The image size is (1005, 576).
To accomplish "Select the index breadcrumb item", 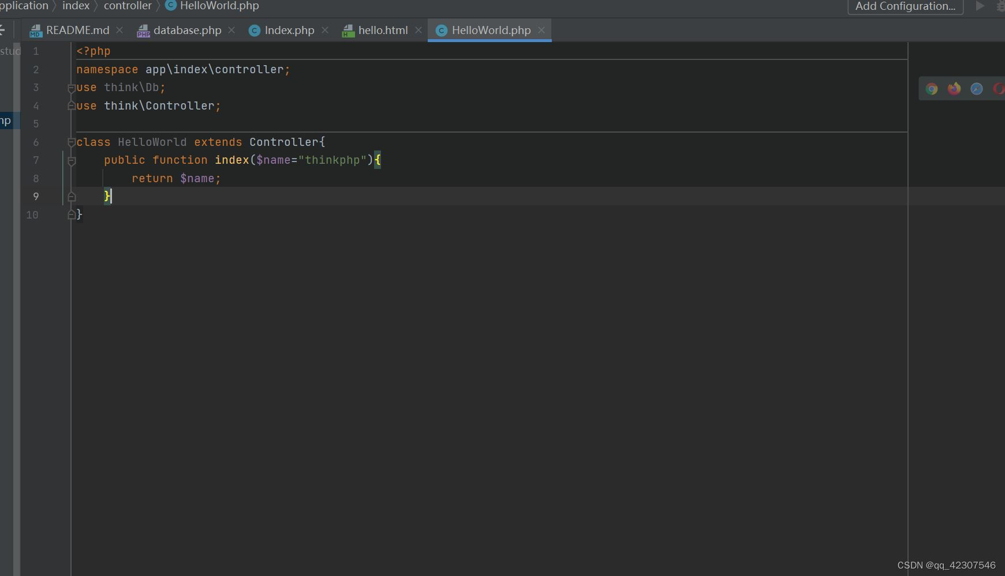I will (76, 6).
